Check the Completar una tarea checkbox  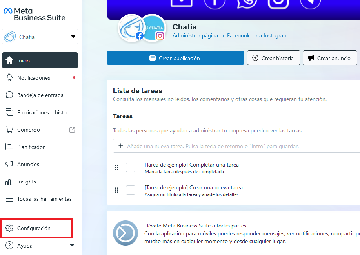(x=131, y=167)
